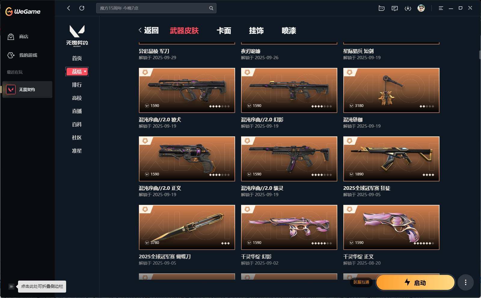Select the 混沌链枷 skin thumbnail
The height and width of the screenshot is (298, 481).
[391, 90]
